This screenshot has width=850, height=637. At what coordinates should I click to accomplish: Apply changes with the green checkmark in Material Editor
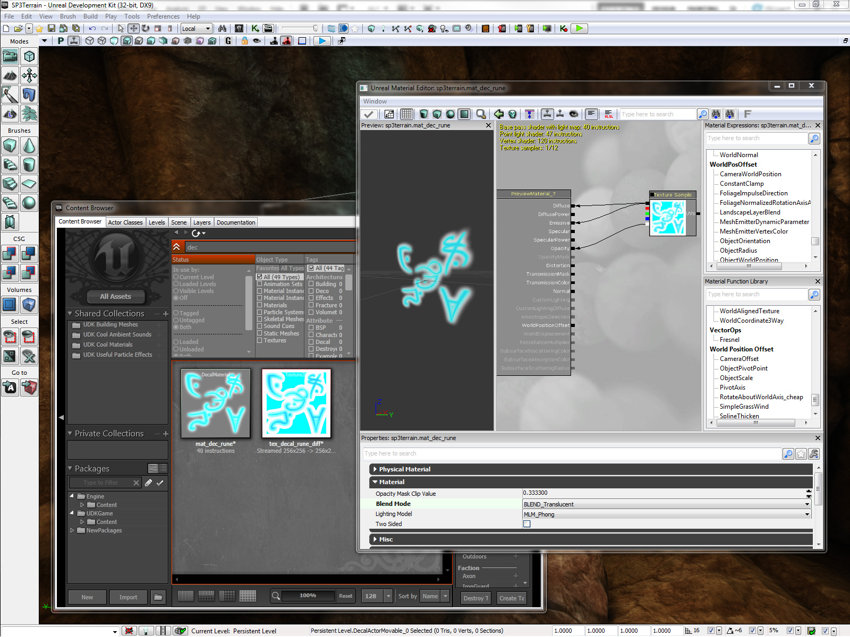369,114
